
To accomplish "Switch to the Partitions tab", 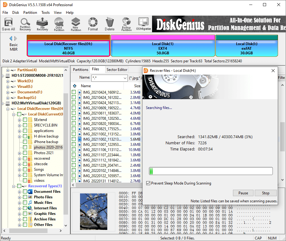I will [x=80, y=70].
